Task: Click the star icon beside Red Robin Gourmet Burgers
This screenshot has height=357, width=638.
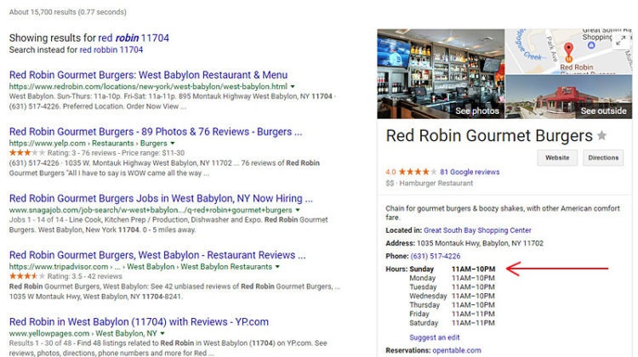Action: pos(602,136)
